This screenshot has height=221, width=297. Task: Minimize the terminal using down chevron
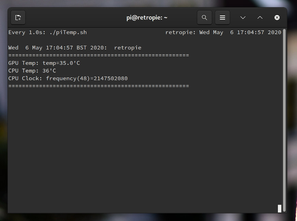(243, 18)
